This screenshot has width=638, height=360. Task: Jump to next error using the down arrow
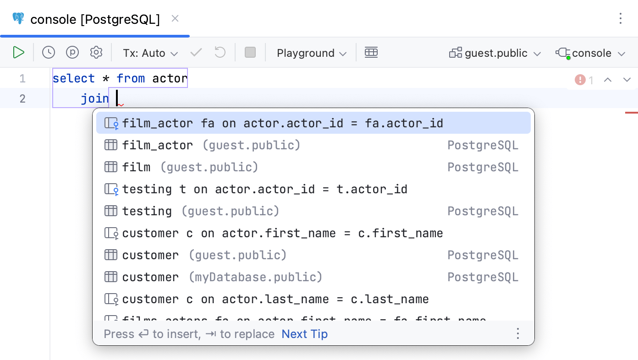[627, 79]
